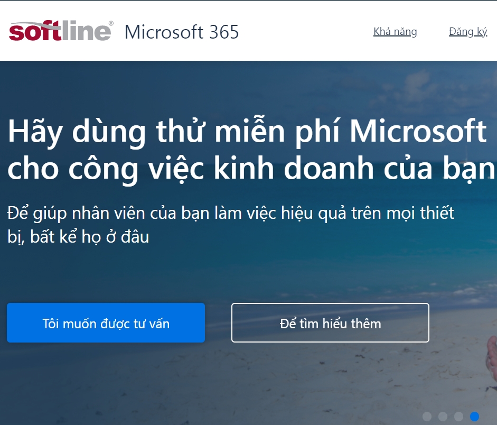Click the Softline logo

click(60, 31)
